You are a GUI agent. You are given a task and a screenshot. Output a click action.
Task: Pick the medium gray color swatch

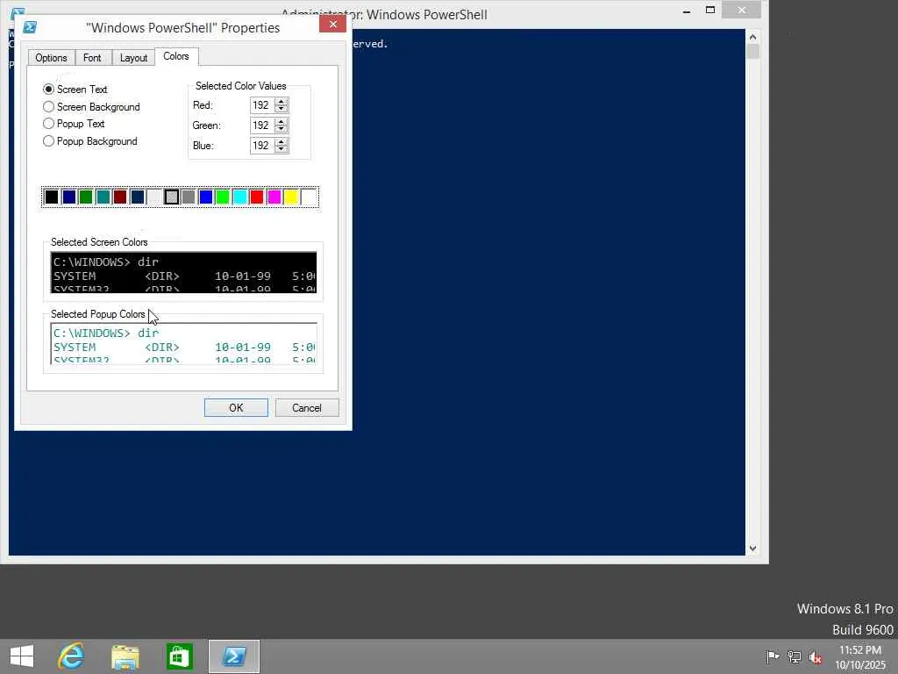[189, 197]
